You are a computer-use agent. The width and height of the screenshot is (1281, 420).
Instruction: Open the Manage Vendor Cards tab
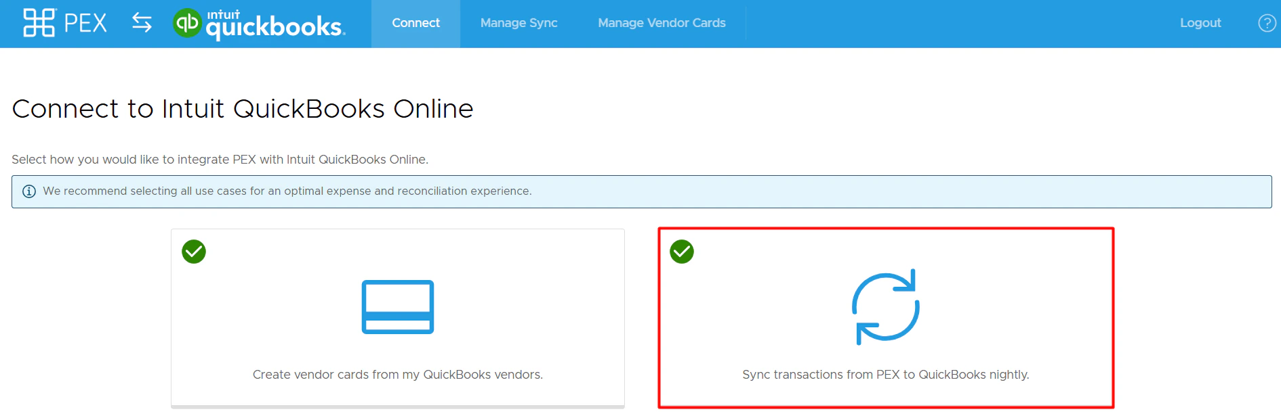[662, 24]
